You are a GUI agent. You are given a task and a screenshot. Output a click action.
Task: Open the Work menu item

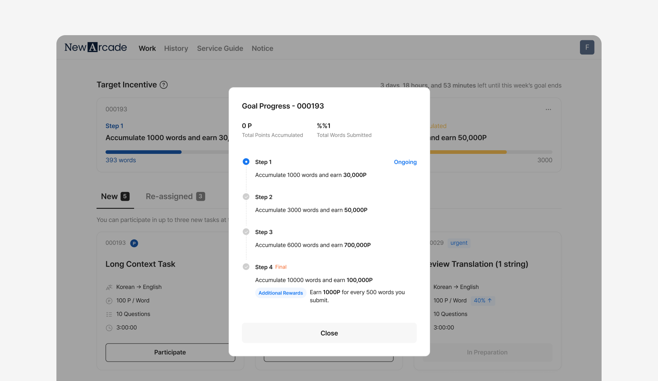click(147, 48)
